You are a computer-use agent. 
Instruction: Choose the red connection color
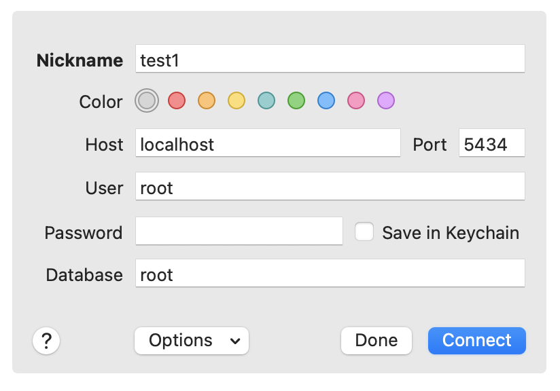pyautogui.click(x=177, y=100)
